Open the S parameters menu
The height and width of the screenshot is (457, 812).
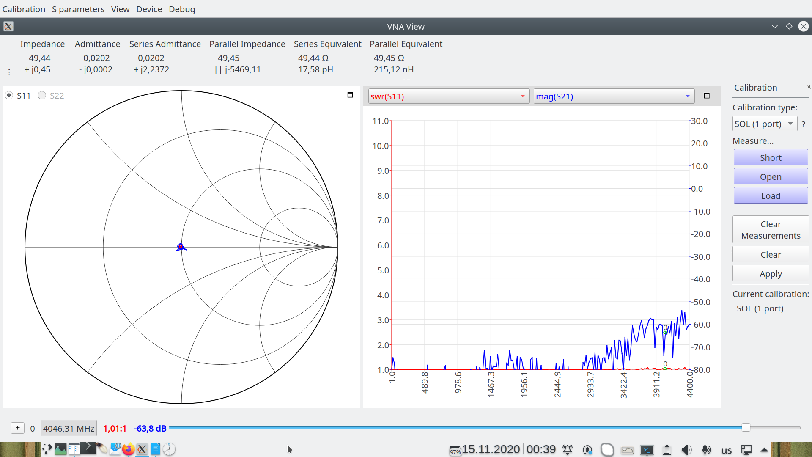[x=78, y=9]
